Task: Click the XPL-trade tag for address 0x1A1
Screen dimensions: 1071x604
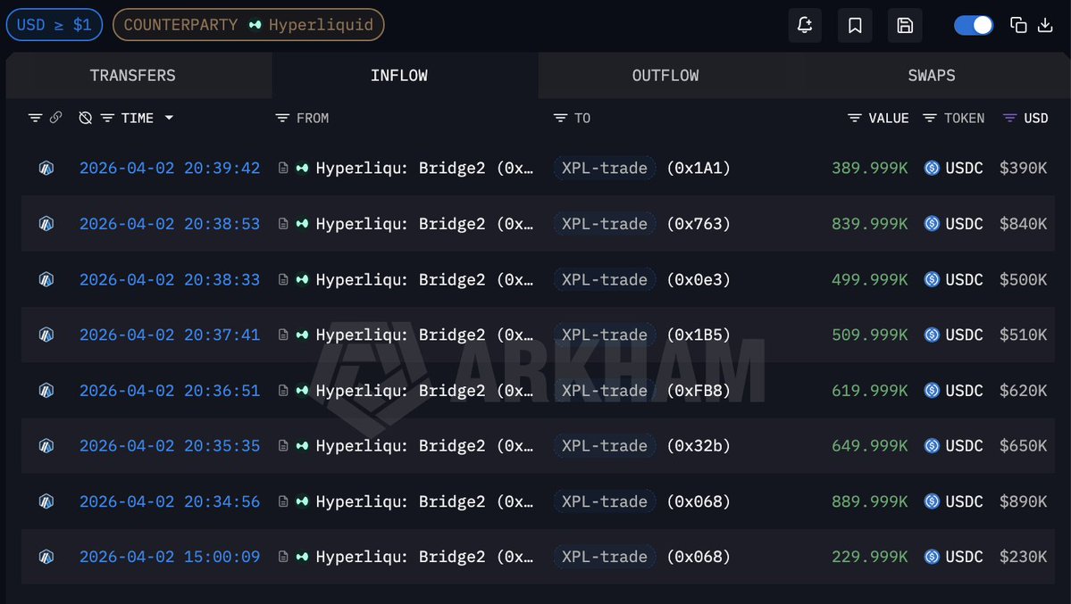Action: coord(605,168)
